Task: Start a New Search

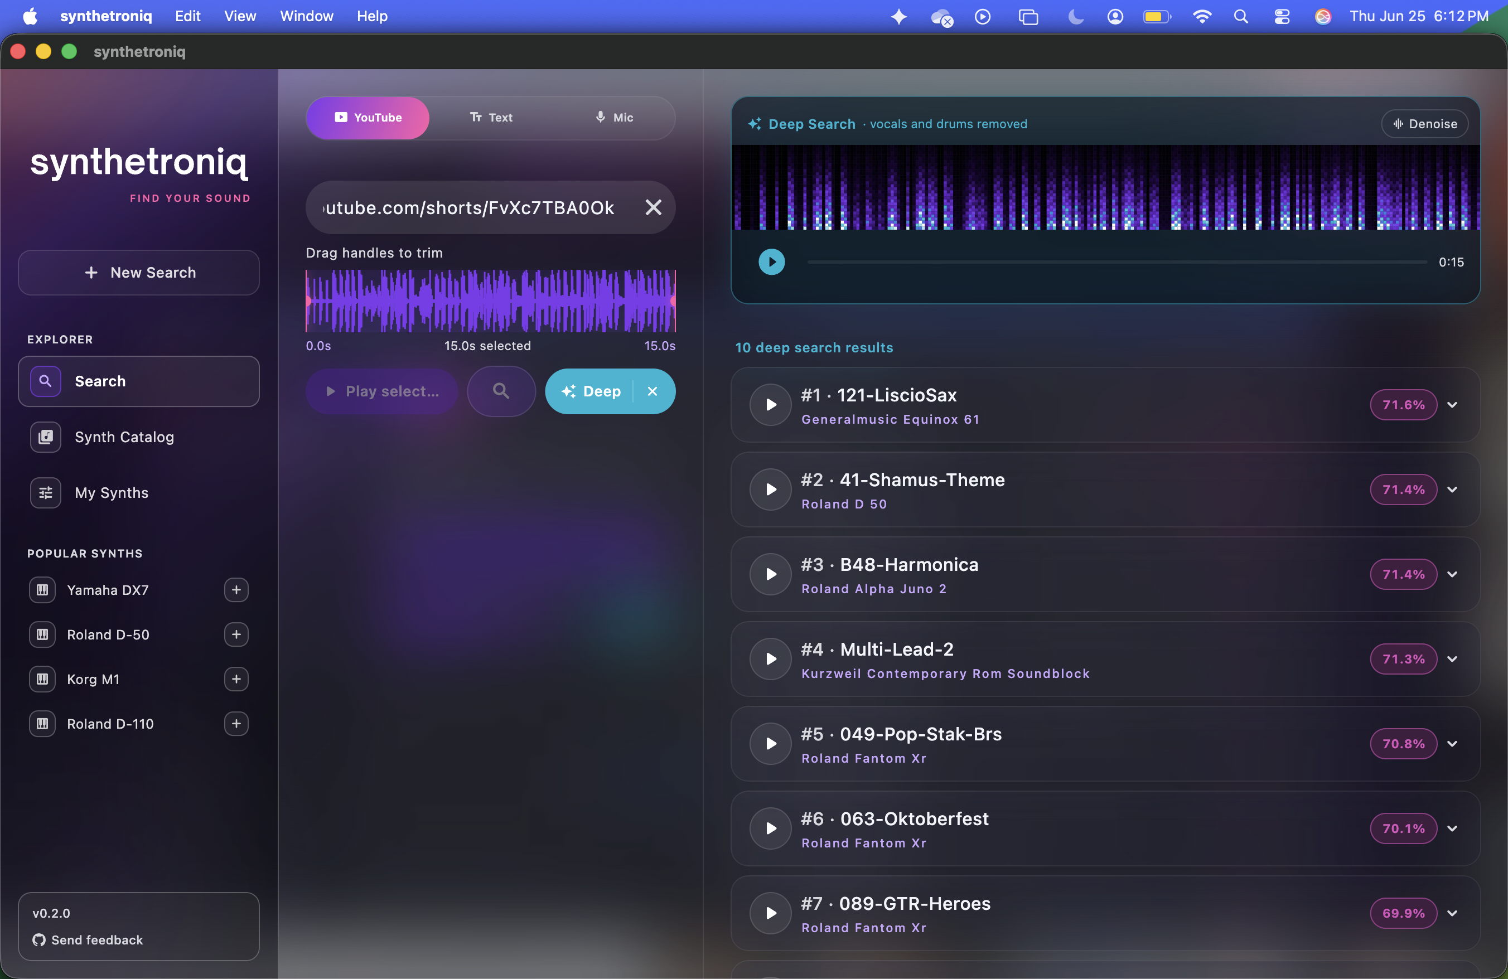Action: pyautogui.click(x=139, y=273)
